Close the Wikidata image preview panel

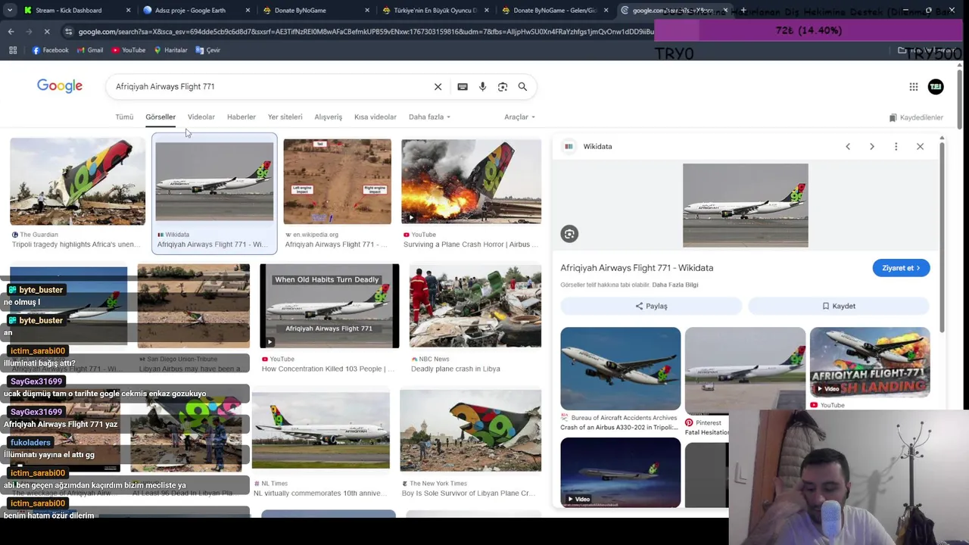pos(921,147)
